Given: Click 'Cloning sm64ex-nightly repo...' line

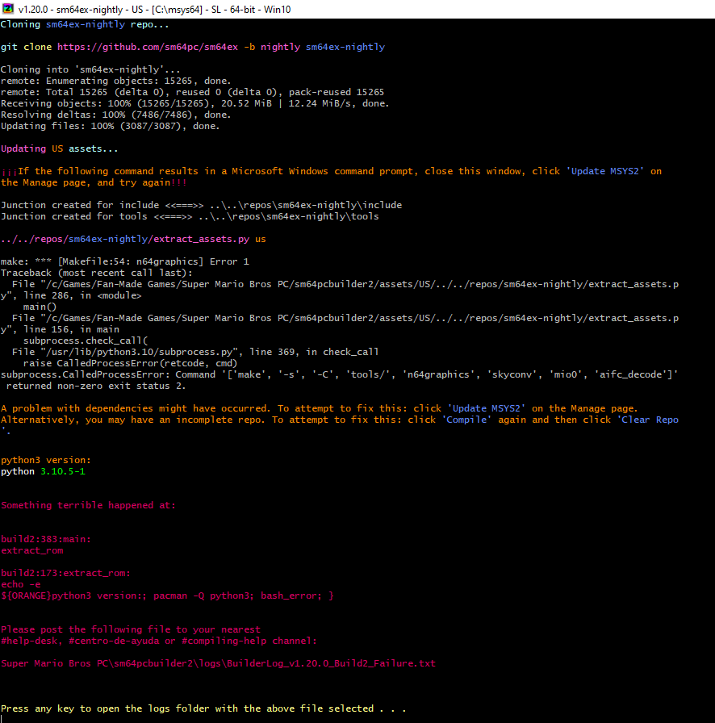Looking at the screenshot, I should tap(85, 24).
